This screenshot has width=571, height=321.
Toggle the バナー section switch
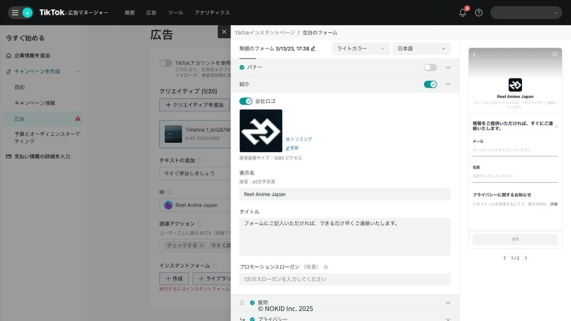tap(430, 67)
